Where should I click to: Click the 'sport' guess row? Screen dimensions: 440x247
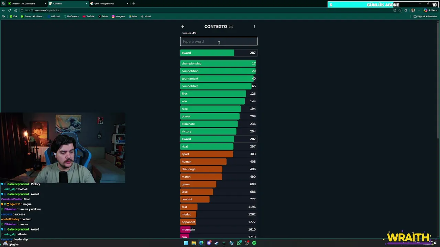[x=219, y=154]
